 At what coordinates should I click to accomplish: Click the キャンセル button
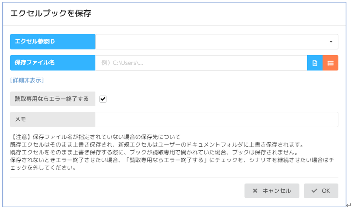point(272,191)
